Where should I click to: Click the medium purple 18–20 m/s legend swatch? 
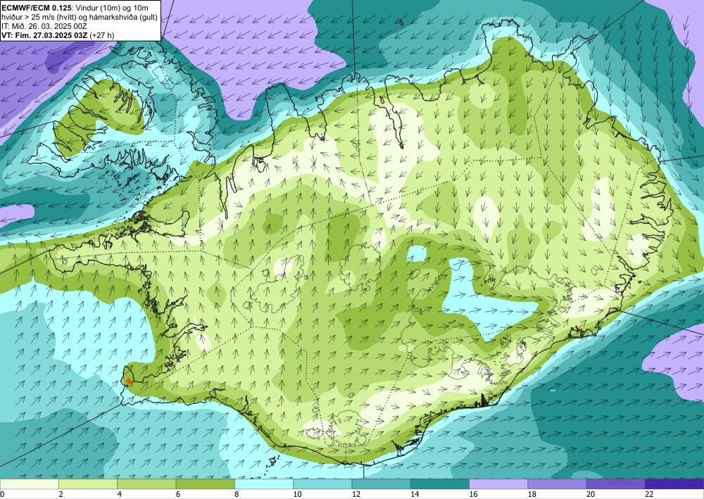557,484
